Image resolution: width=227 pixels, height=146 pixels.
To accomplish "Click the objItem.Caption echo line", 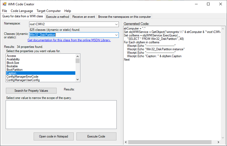I will click(x=154, y=56).
